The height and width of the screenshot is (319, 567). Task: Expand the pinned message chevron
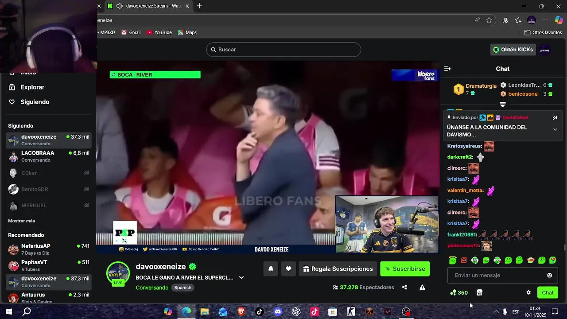[555, 129]
